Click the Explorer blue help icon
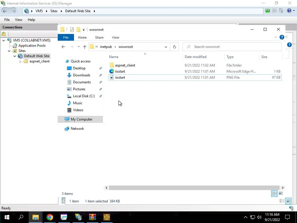Viewport: 297px width, 223px height. [282, 37]
